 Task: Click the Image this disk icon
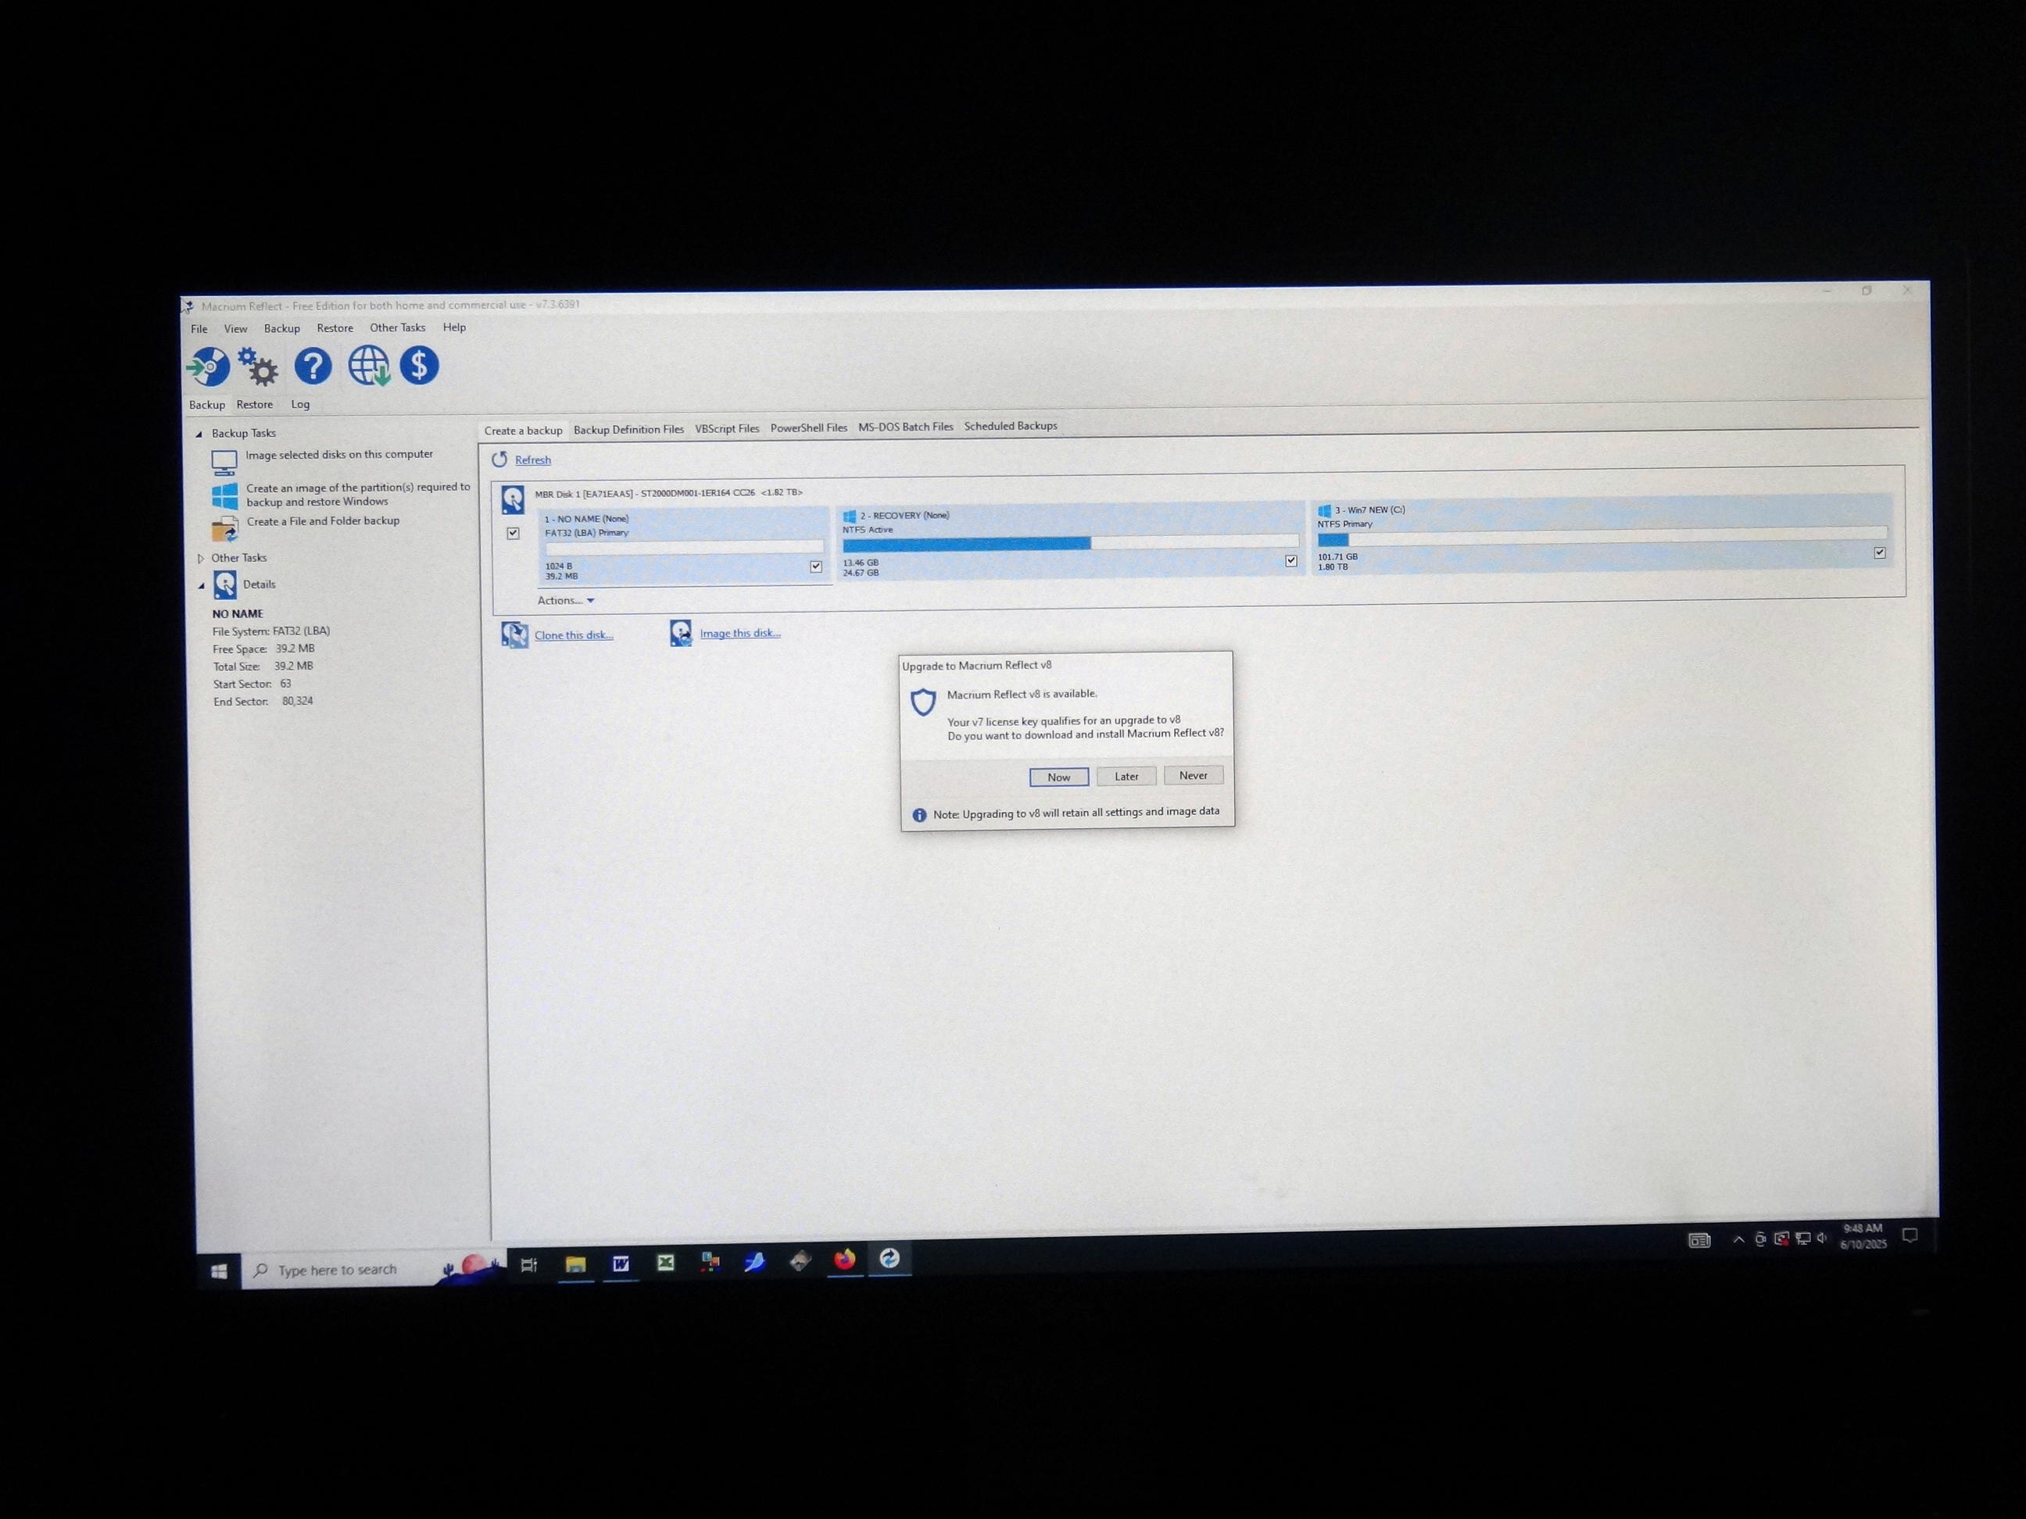(681, 633)
